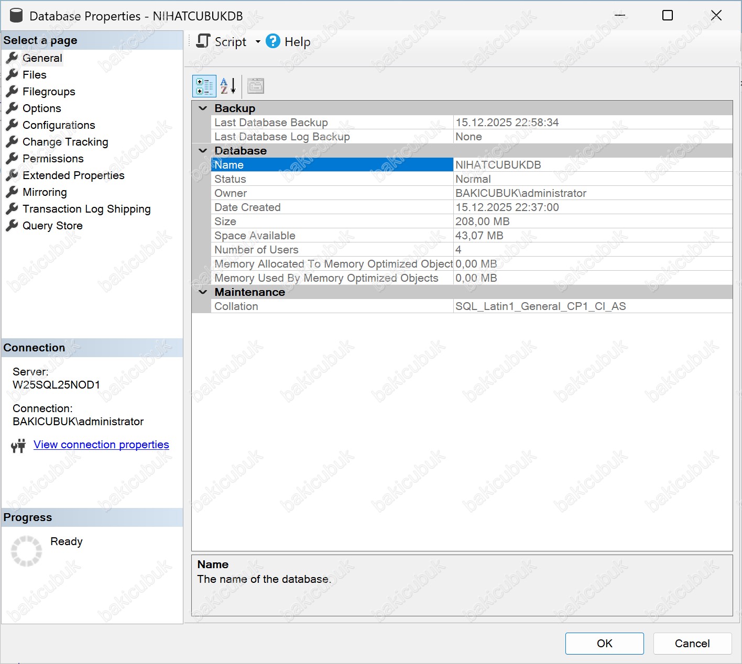Click the Script icon in toolbar
This screenshot has width=742, height=664.
pos(203,41)
